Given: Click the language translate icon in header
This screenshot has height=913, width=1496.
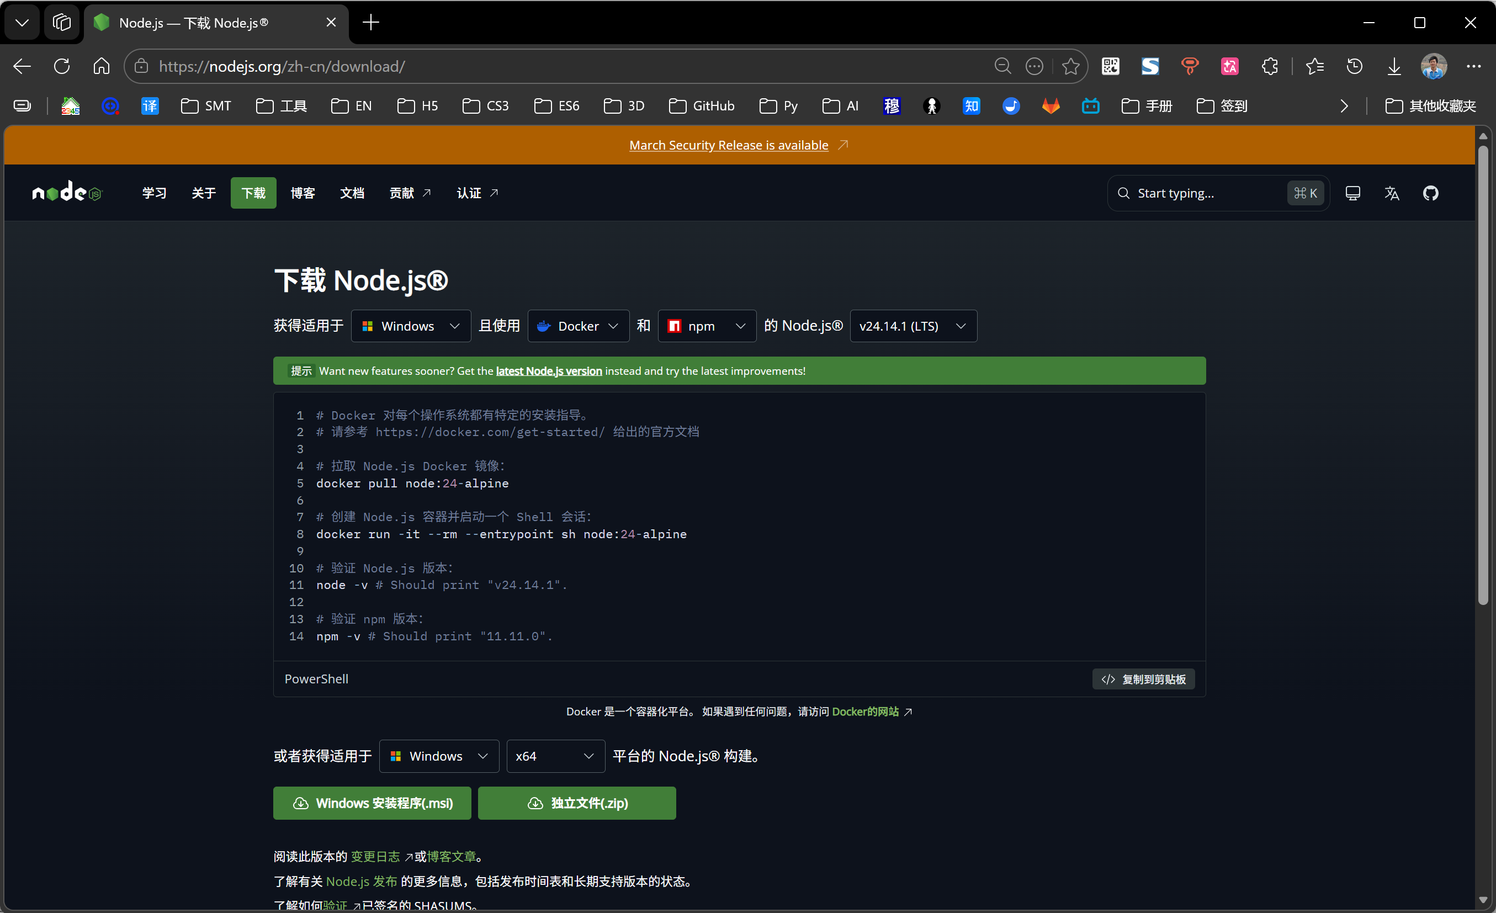Looking at the screenshot, I should (x=1391, y=193).
